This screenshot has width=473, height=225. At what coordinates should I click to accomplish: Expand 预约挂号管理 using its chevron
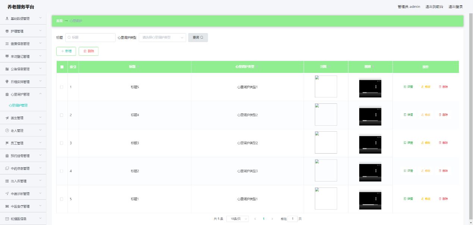[40, 156]
